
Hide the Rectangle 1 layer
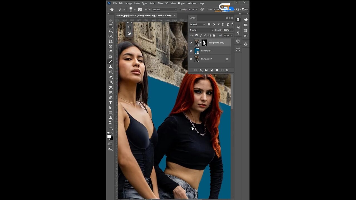191,51
